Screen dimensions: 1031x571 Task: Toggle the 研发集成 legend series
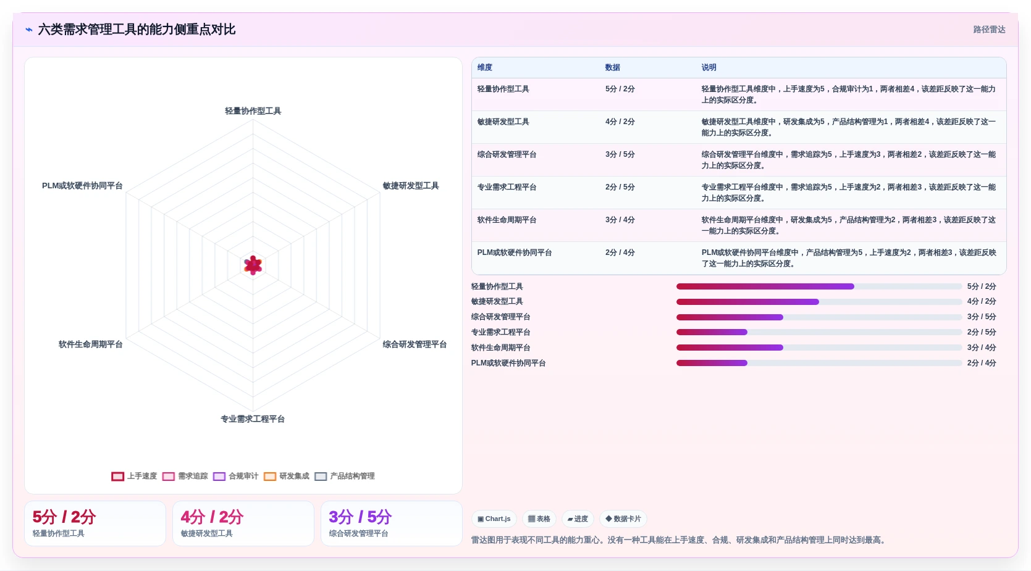287,477
